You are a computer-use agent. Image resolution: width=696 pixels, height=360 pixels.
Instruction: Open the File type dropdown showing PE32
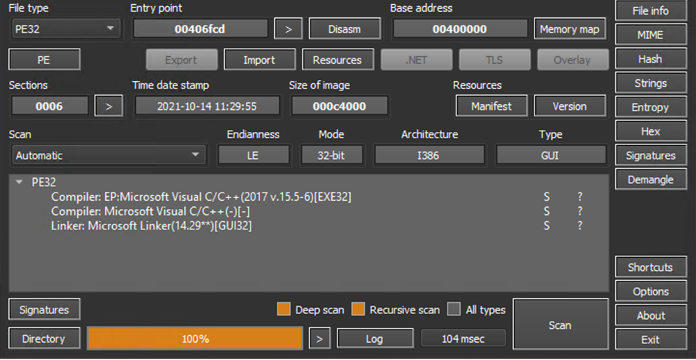click(x=65, y=29)
